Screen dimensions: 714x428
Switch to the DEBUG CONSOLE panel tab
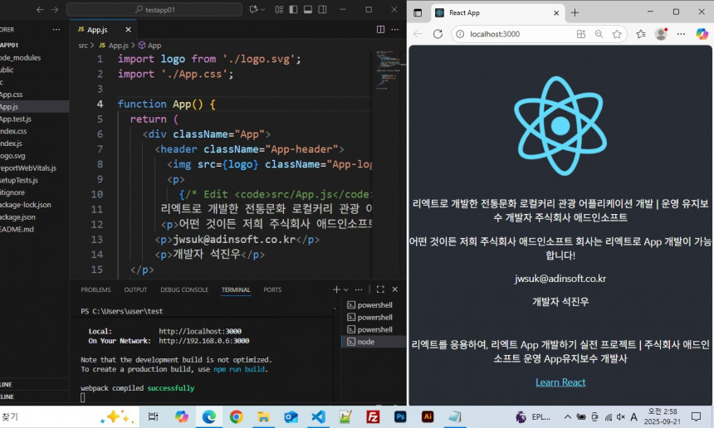(184, 289)
